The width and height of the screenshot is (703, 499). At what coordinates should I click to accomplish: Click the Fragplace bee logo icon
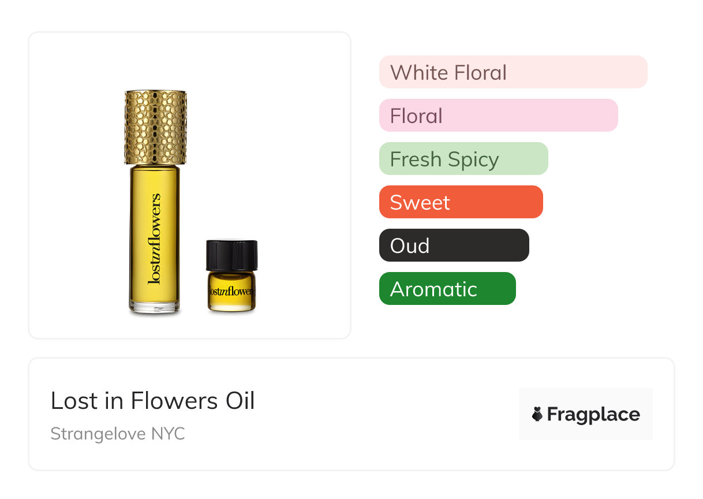pyautogui.click(x=537, y=414)
